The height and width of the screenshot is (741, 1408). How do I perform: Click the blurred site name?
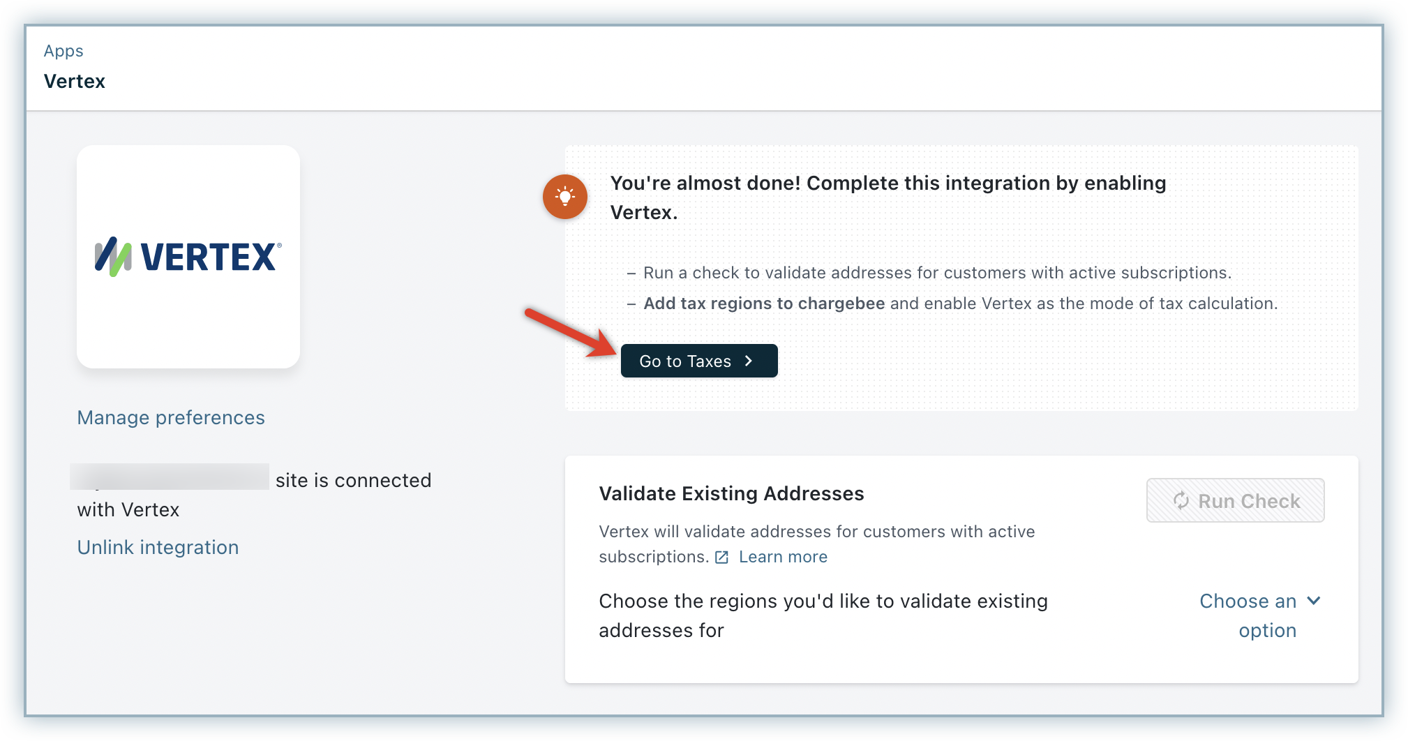[x=170, y=477]
